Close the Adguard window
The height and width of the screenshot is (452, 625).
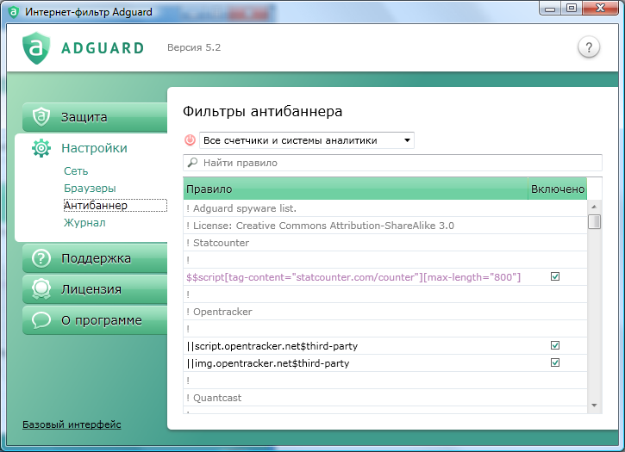600,8
